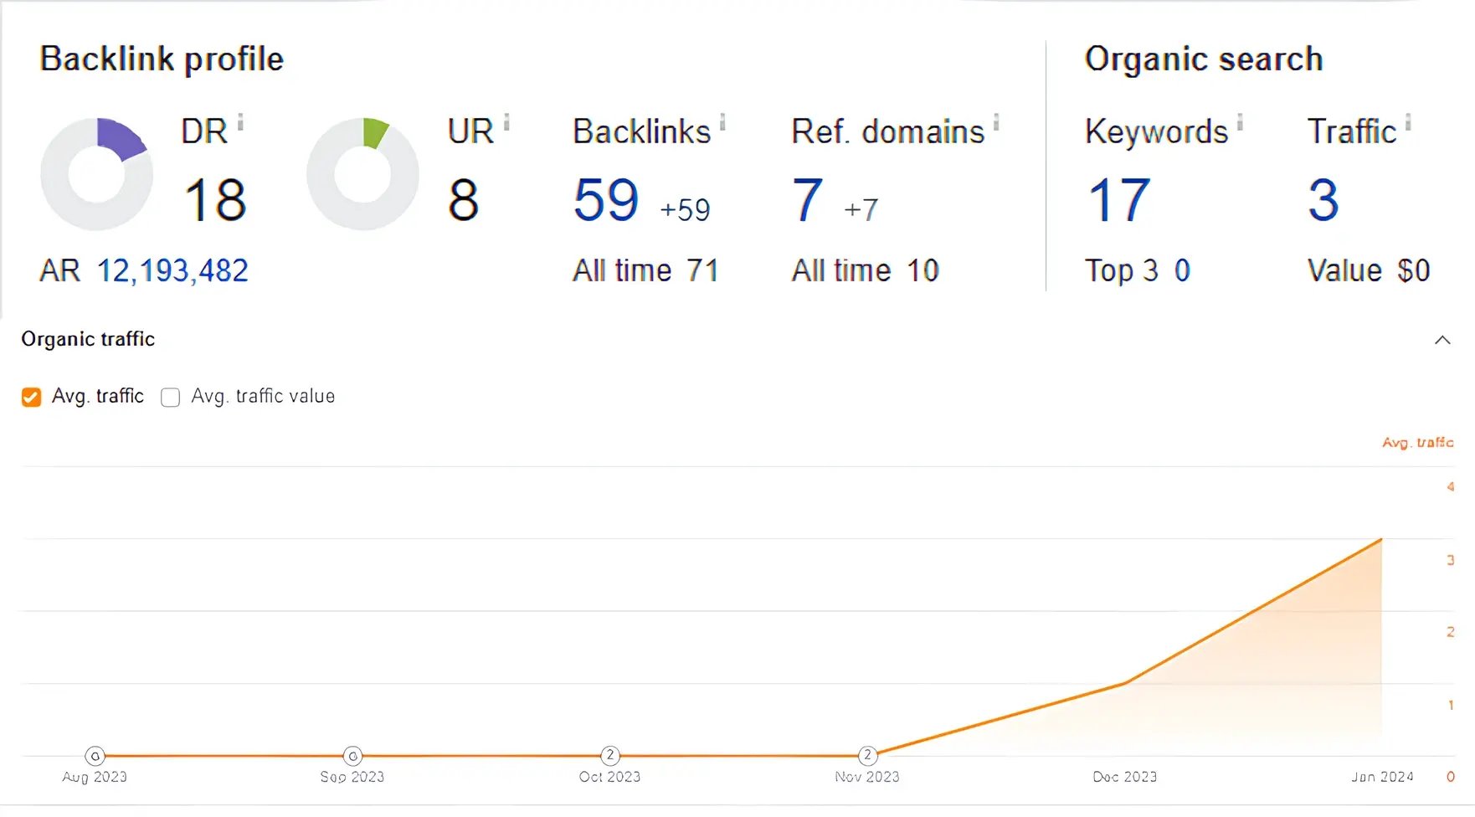Click the chart peak at Jan 2024

pyautogui.click(x=1381, y=540)
